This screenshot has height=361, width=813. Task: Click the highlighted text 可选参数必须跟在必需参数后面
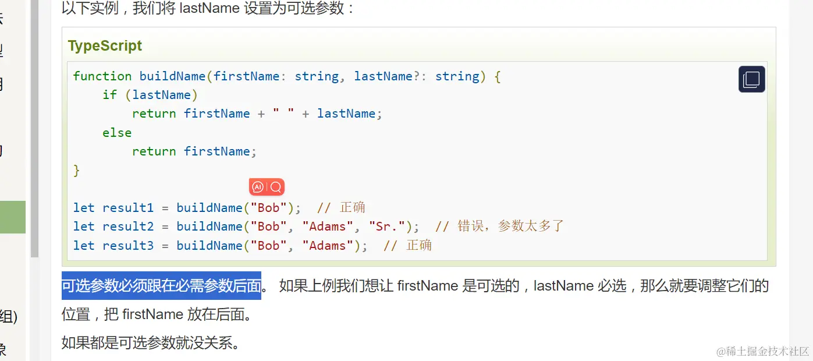[161, 286]
